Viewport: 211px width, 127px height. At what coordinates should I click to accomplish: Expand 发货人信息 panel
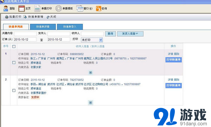tap(130, 34)
